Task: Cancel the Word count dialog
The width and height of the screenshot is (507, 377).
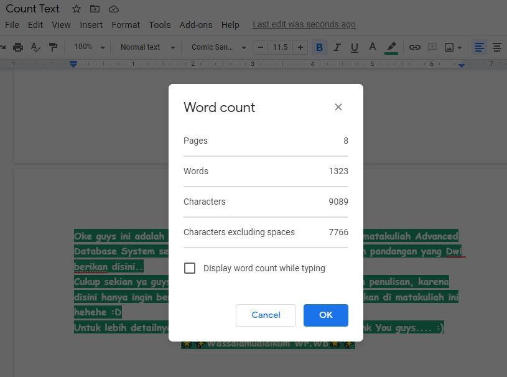Action: click(x=266, y=315)
